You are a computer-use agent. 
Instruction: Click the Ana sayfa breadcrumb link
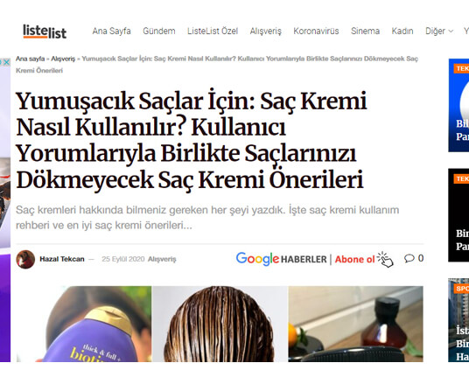point(31,59)
